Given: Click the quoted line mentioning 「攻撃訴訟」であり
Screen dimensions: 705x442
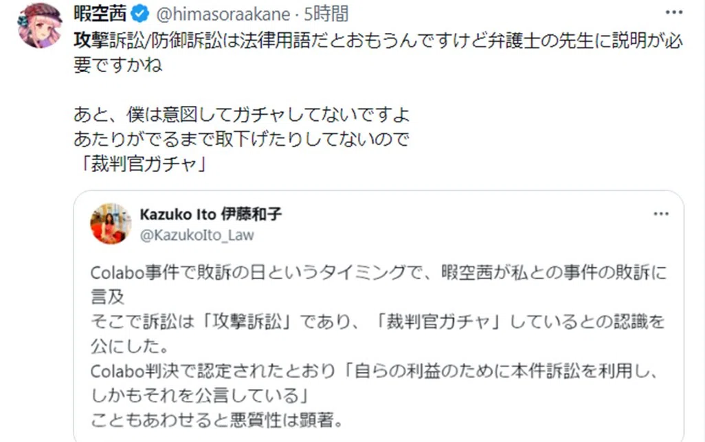Looking at the screenshot, I should (x=378, y=322).
